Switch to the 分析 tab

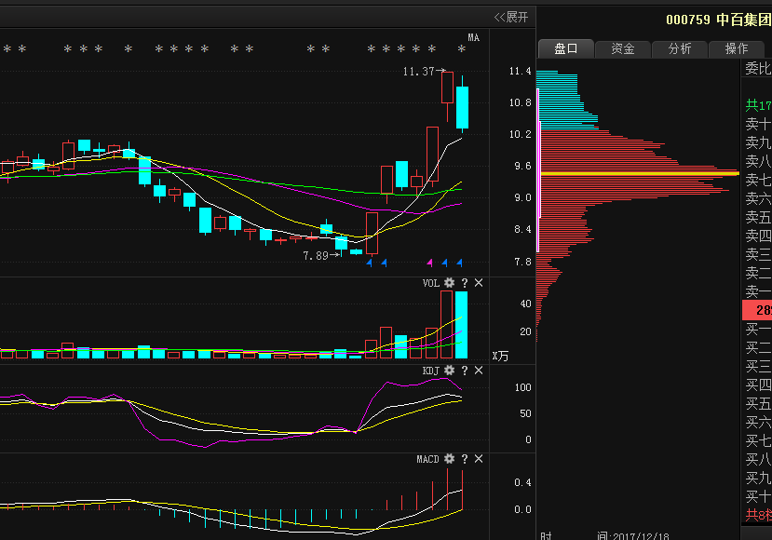pos(680,48)
